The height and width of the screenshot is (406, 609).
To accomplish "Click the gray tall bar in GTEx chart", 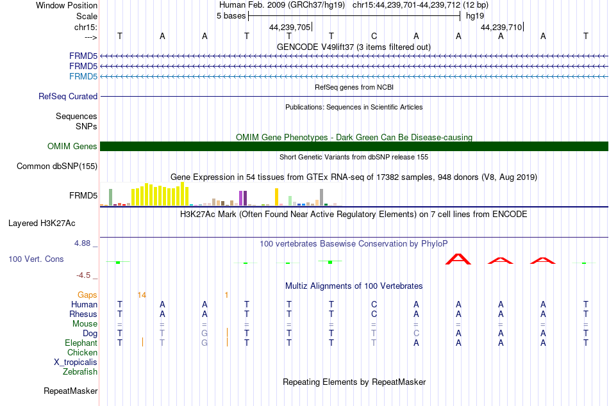I will (x=322, y=197).
